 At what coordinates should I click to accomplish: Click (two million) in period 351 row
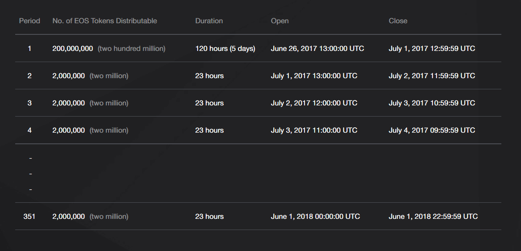click(109, 217)
